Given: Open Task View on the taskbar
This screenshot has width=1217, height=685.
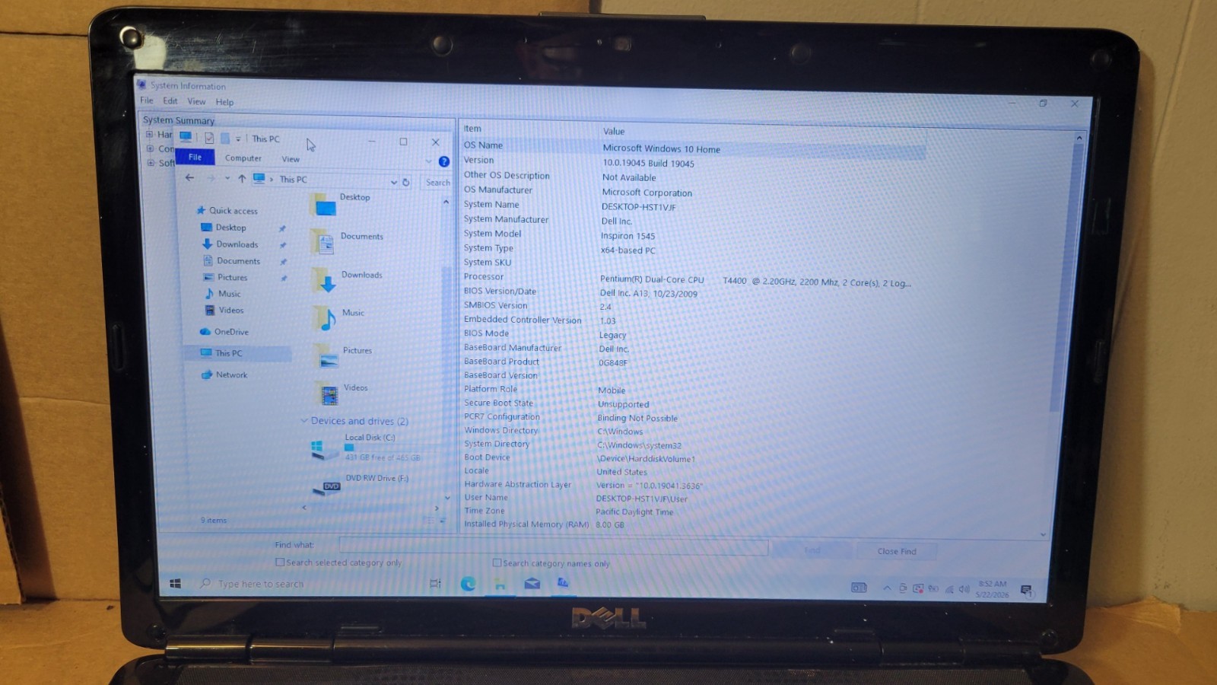Looking at the screenshot, I should coord(435,584).
